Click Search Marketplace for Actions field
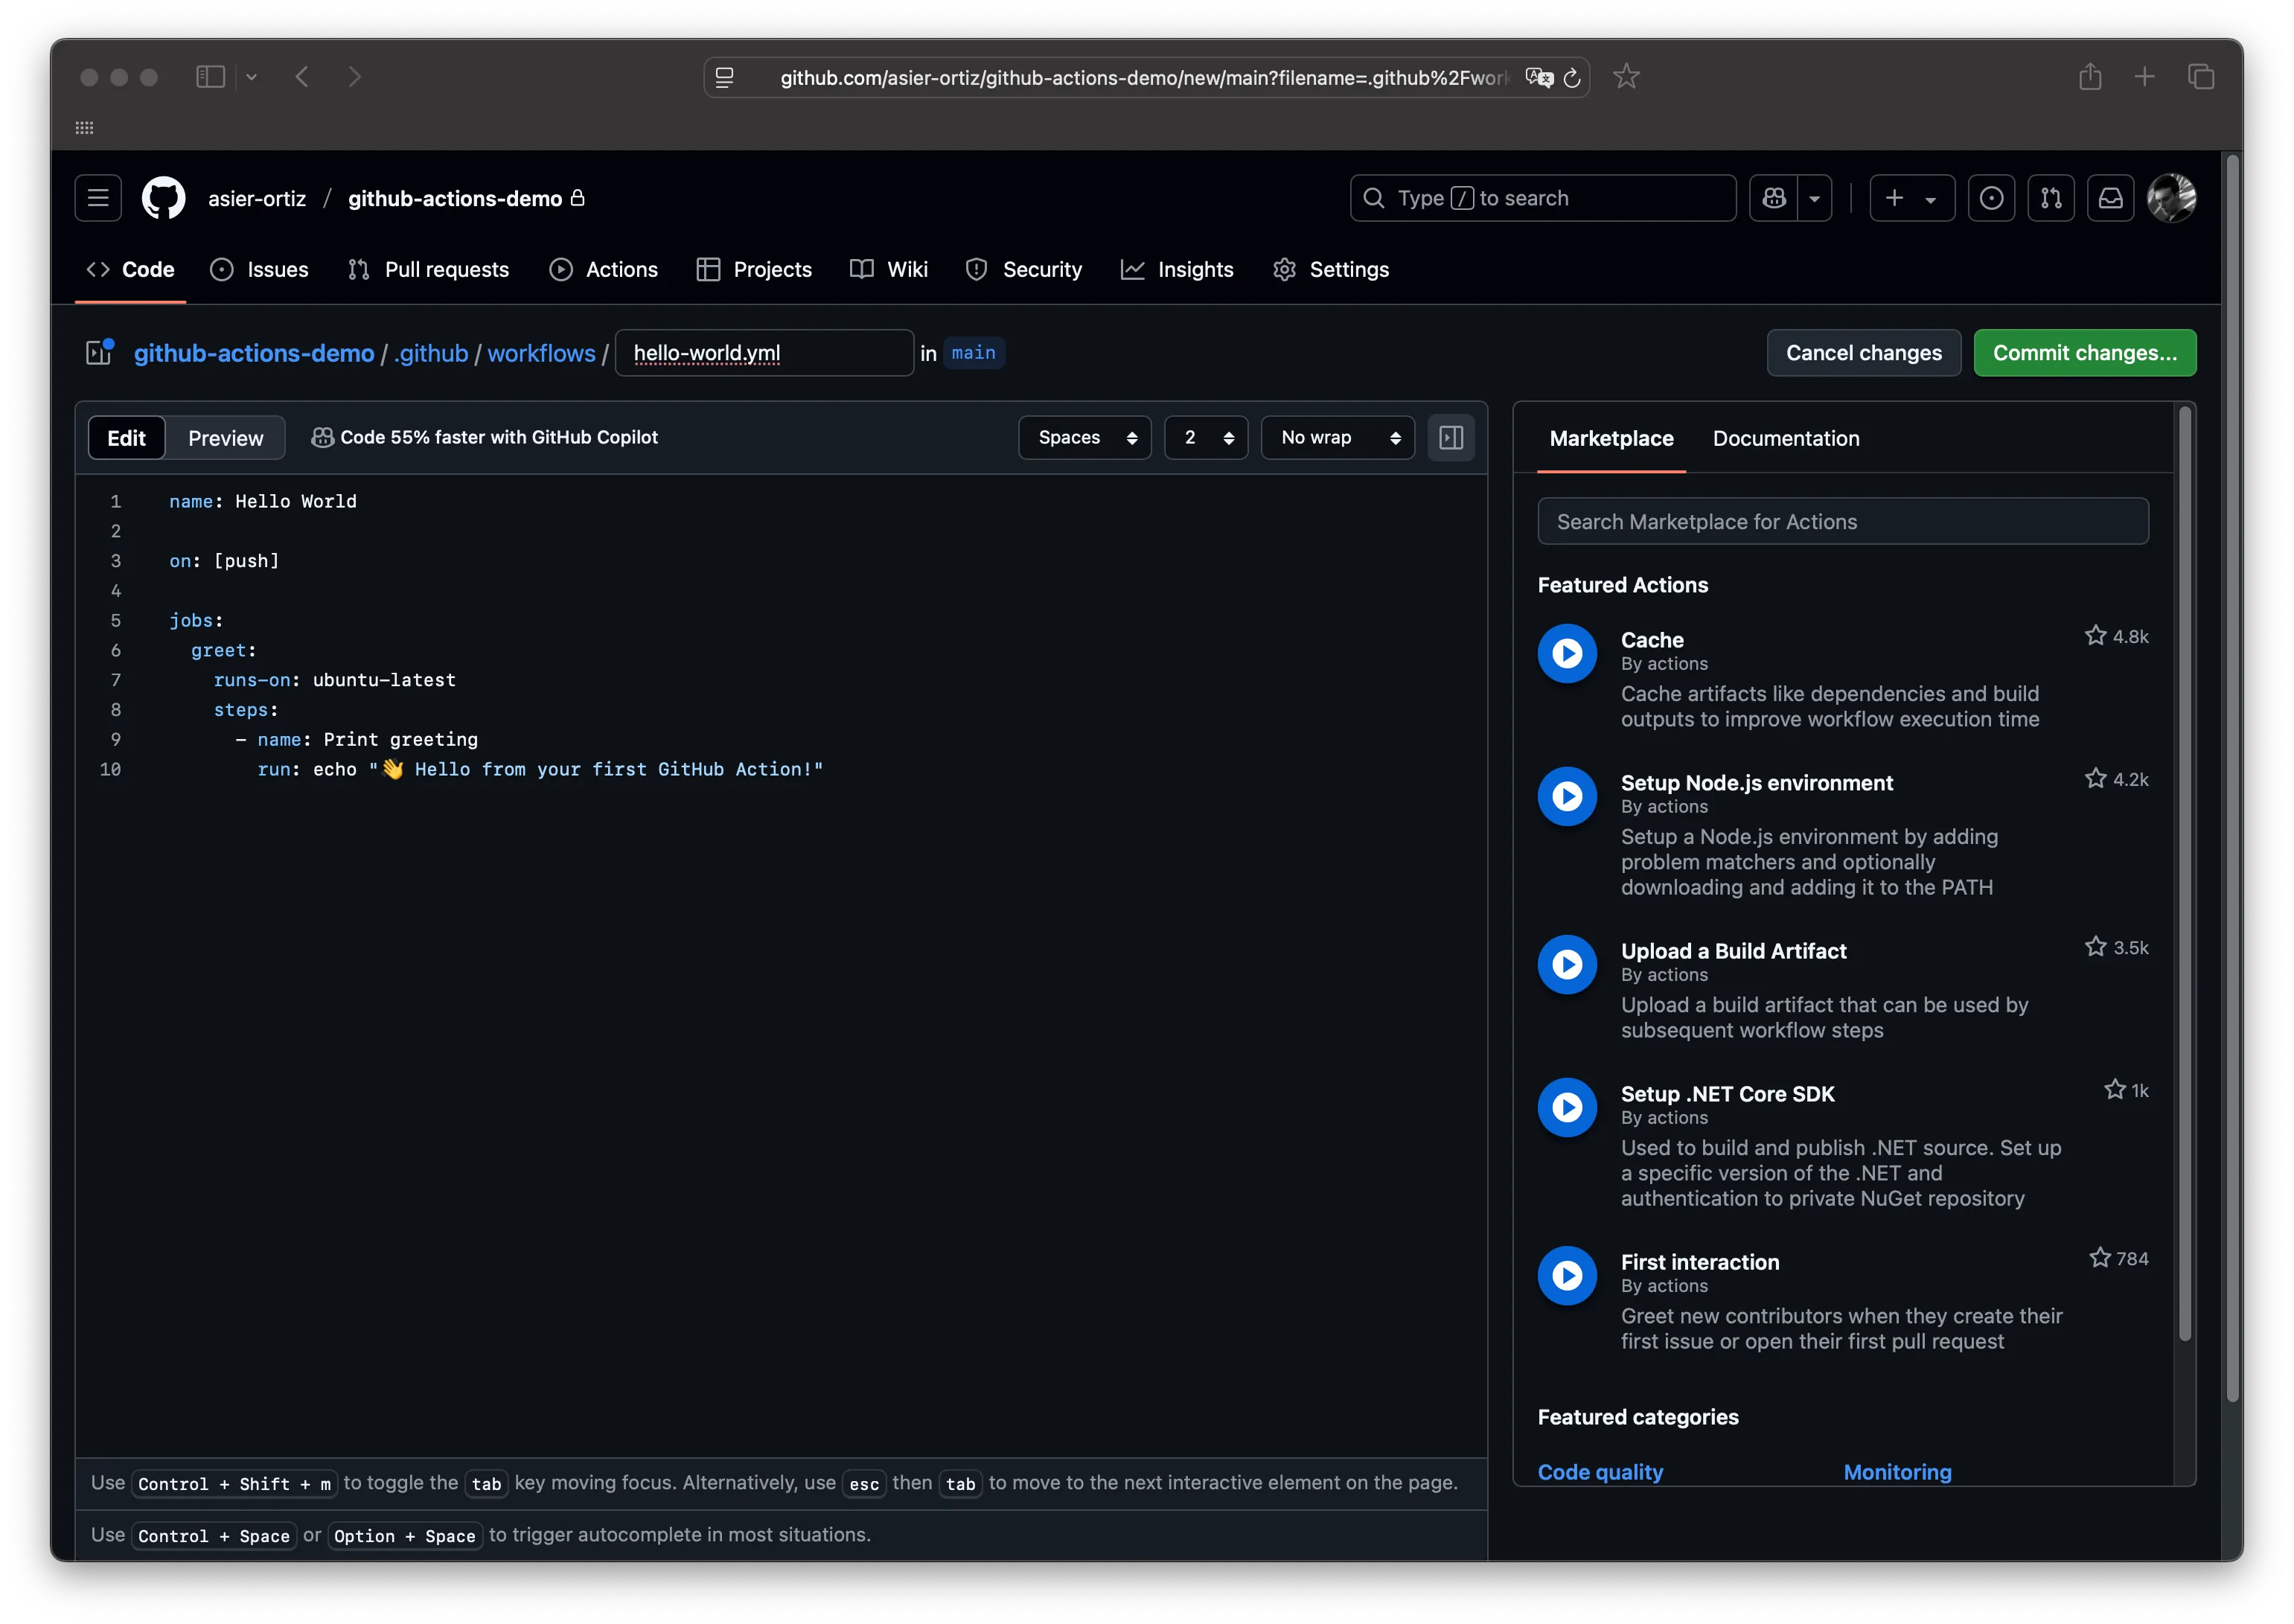The height and width of the screenshot is (1624, 2294). (1842, 521)
